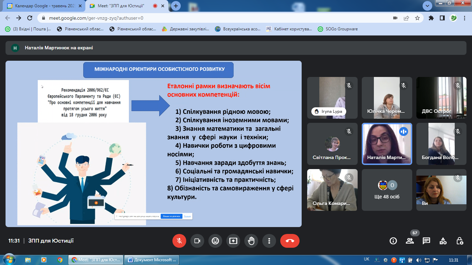Open the emoji reactions panel
The height and width of the screenshot is (265, 472).
click(215, 241)
